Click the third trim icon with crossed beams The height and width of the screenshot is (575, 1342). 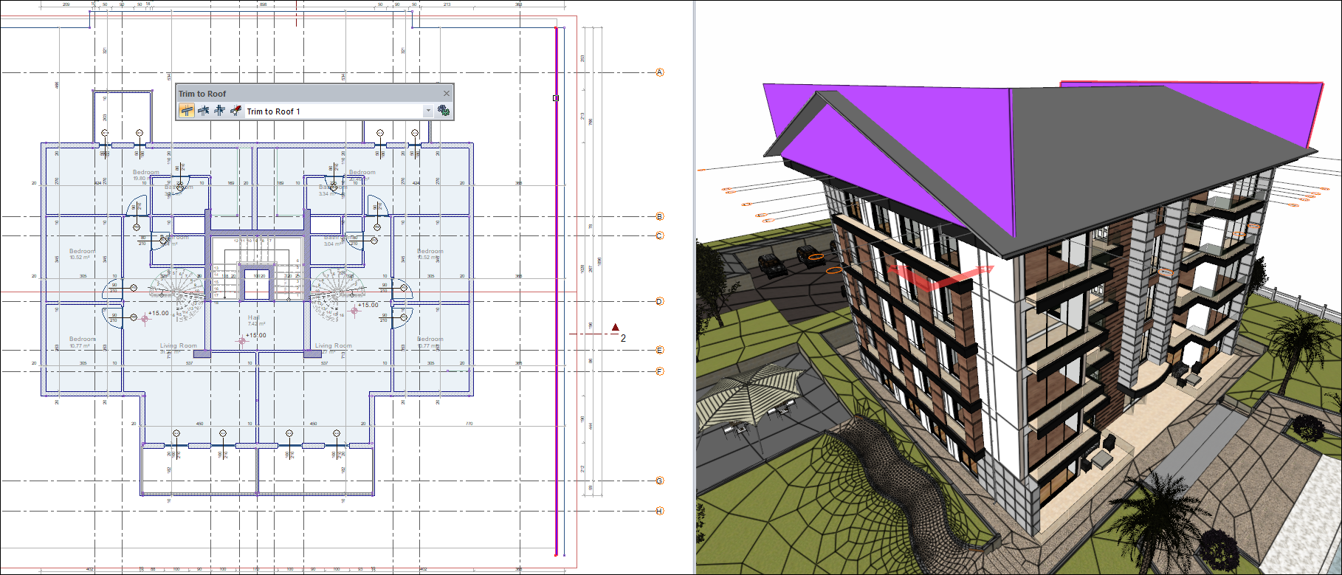point(219,111)
